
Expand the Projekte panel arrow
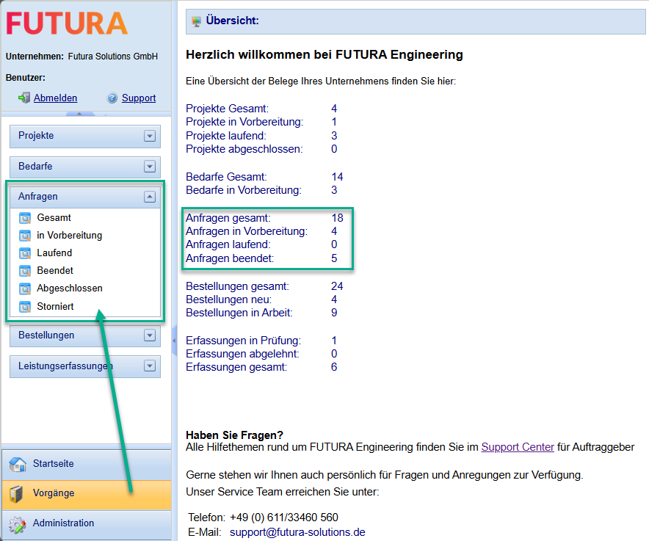(x=150, y=136)
